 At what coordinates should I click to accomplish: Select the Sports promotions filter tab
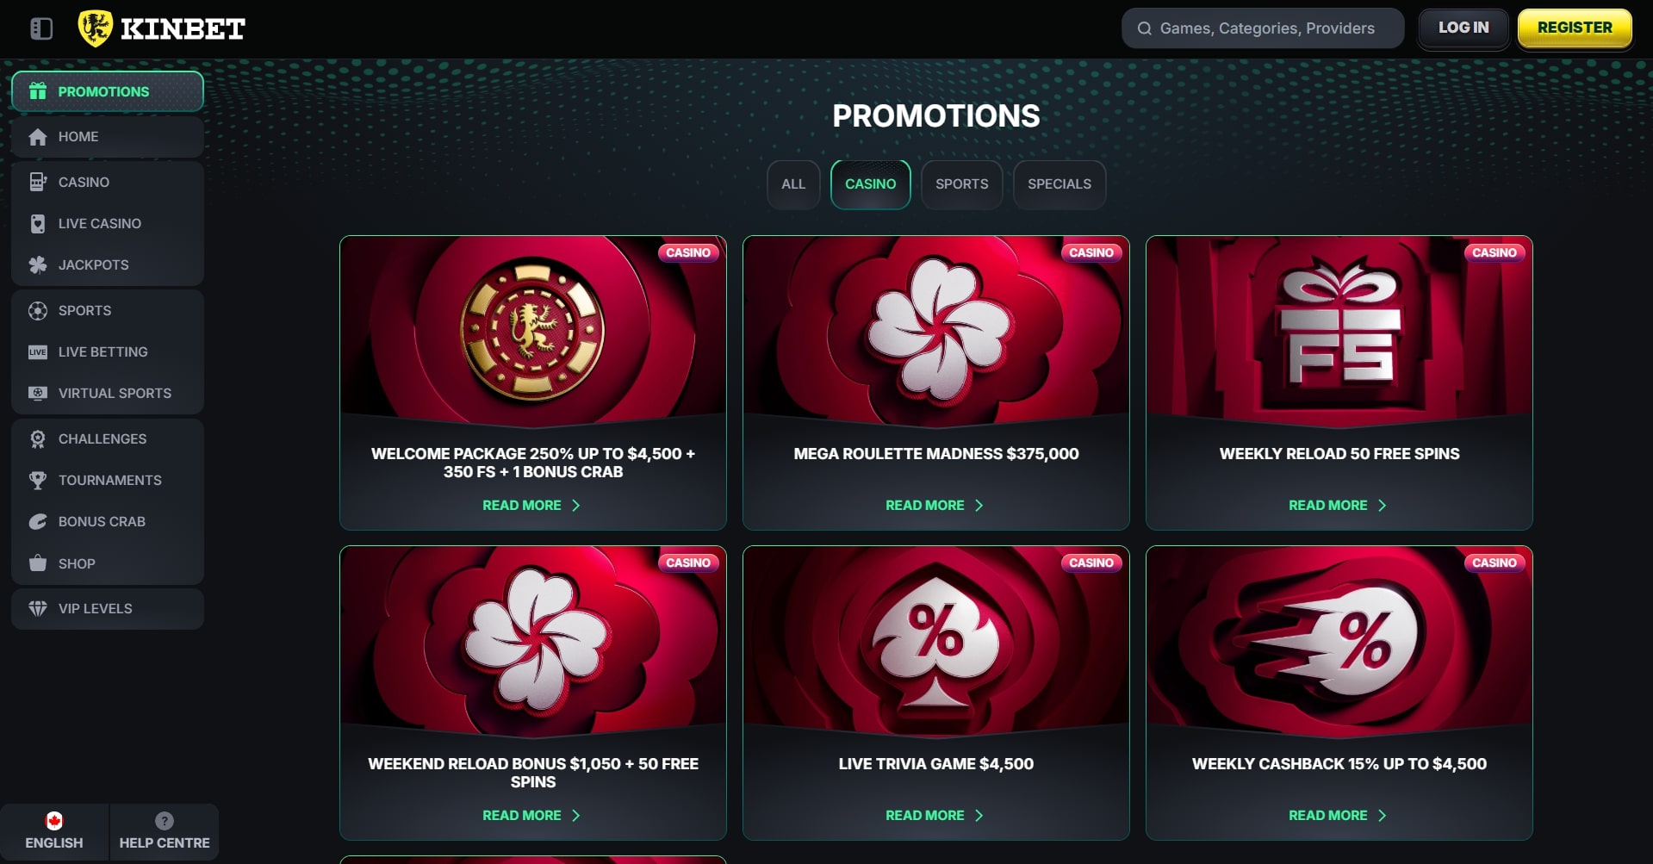coord(961,184)
